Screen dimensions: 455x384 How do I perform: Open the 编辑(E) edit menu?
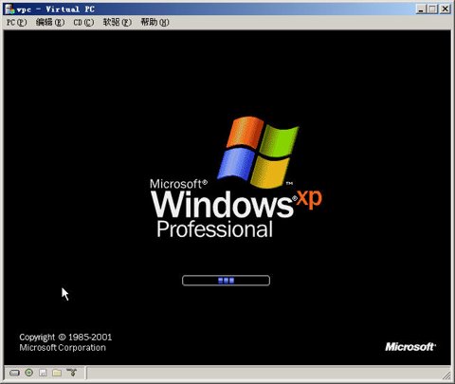[x=50, y=23]
